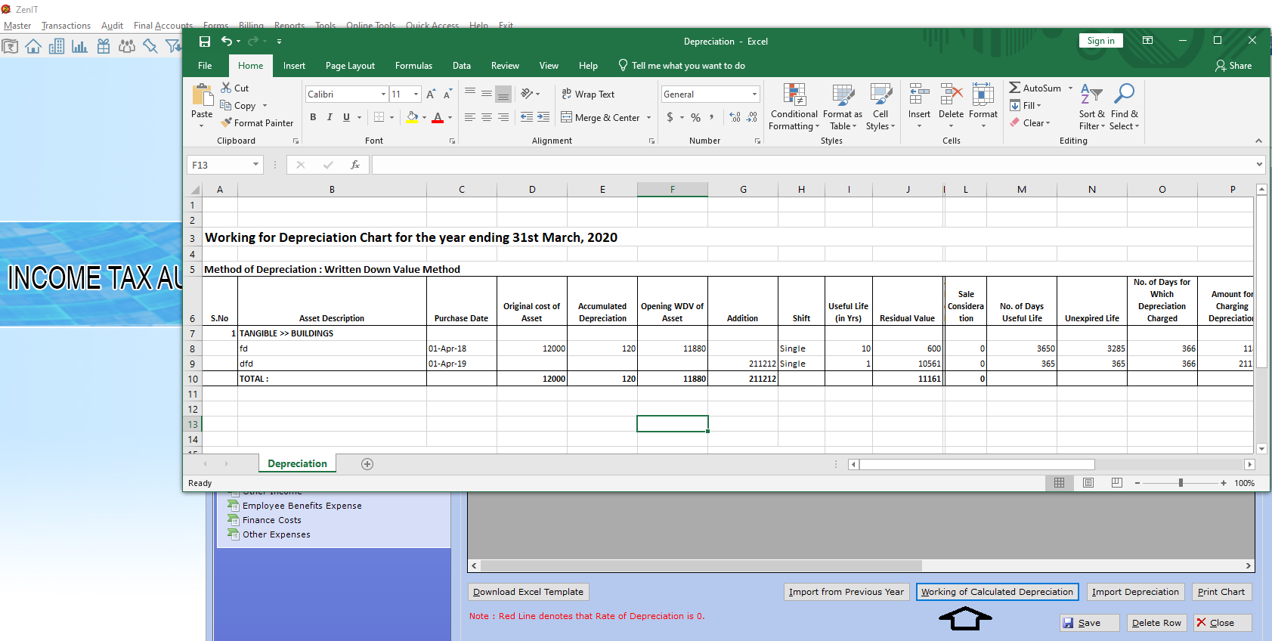Click the AutoSum sigma icon
The width and height of the screenshot is (1272, 641).
[x=1015, y=88]
